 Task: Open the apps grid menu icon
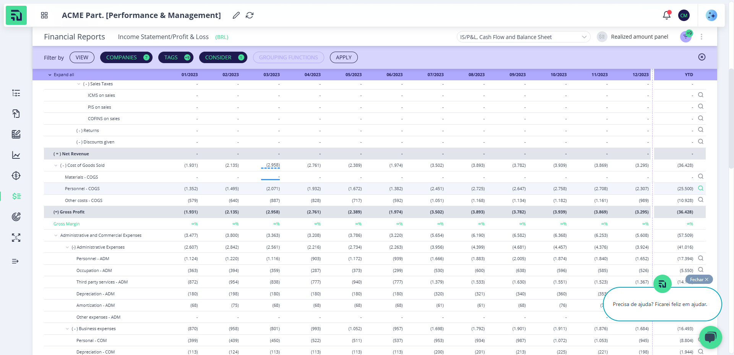tap(44, 15)
